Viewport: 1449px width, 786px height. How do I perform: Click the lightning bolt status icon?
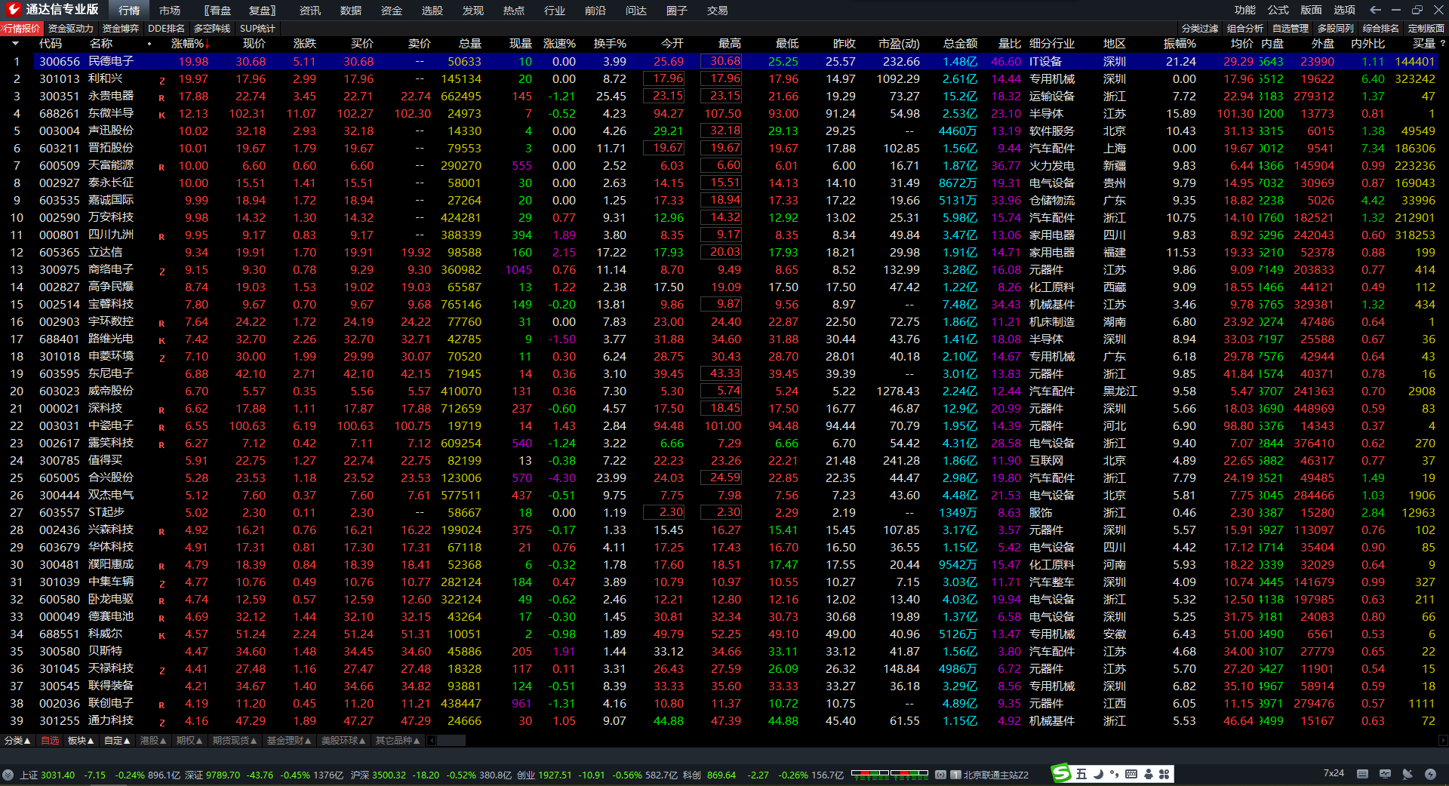(x=1430, y=774)
